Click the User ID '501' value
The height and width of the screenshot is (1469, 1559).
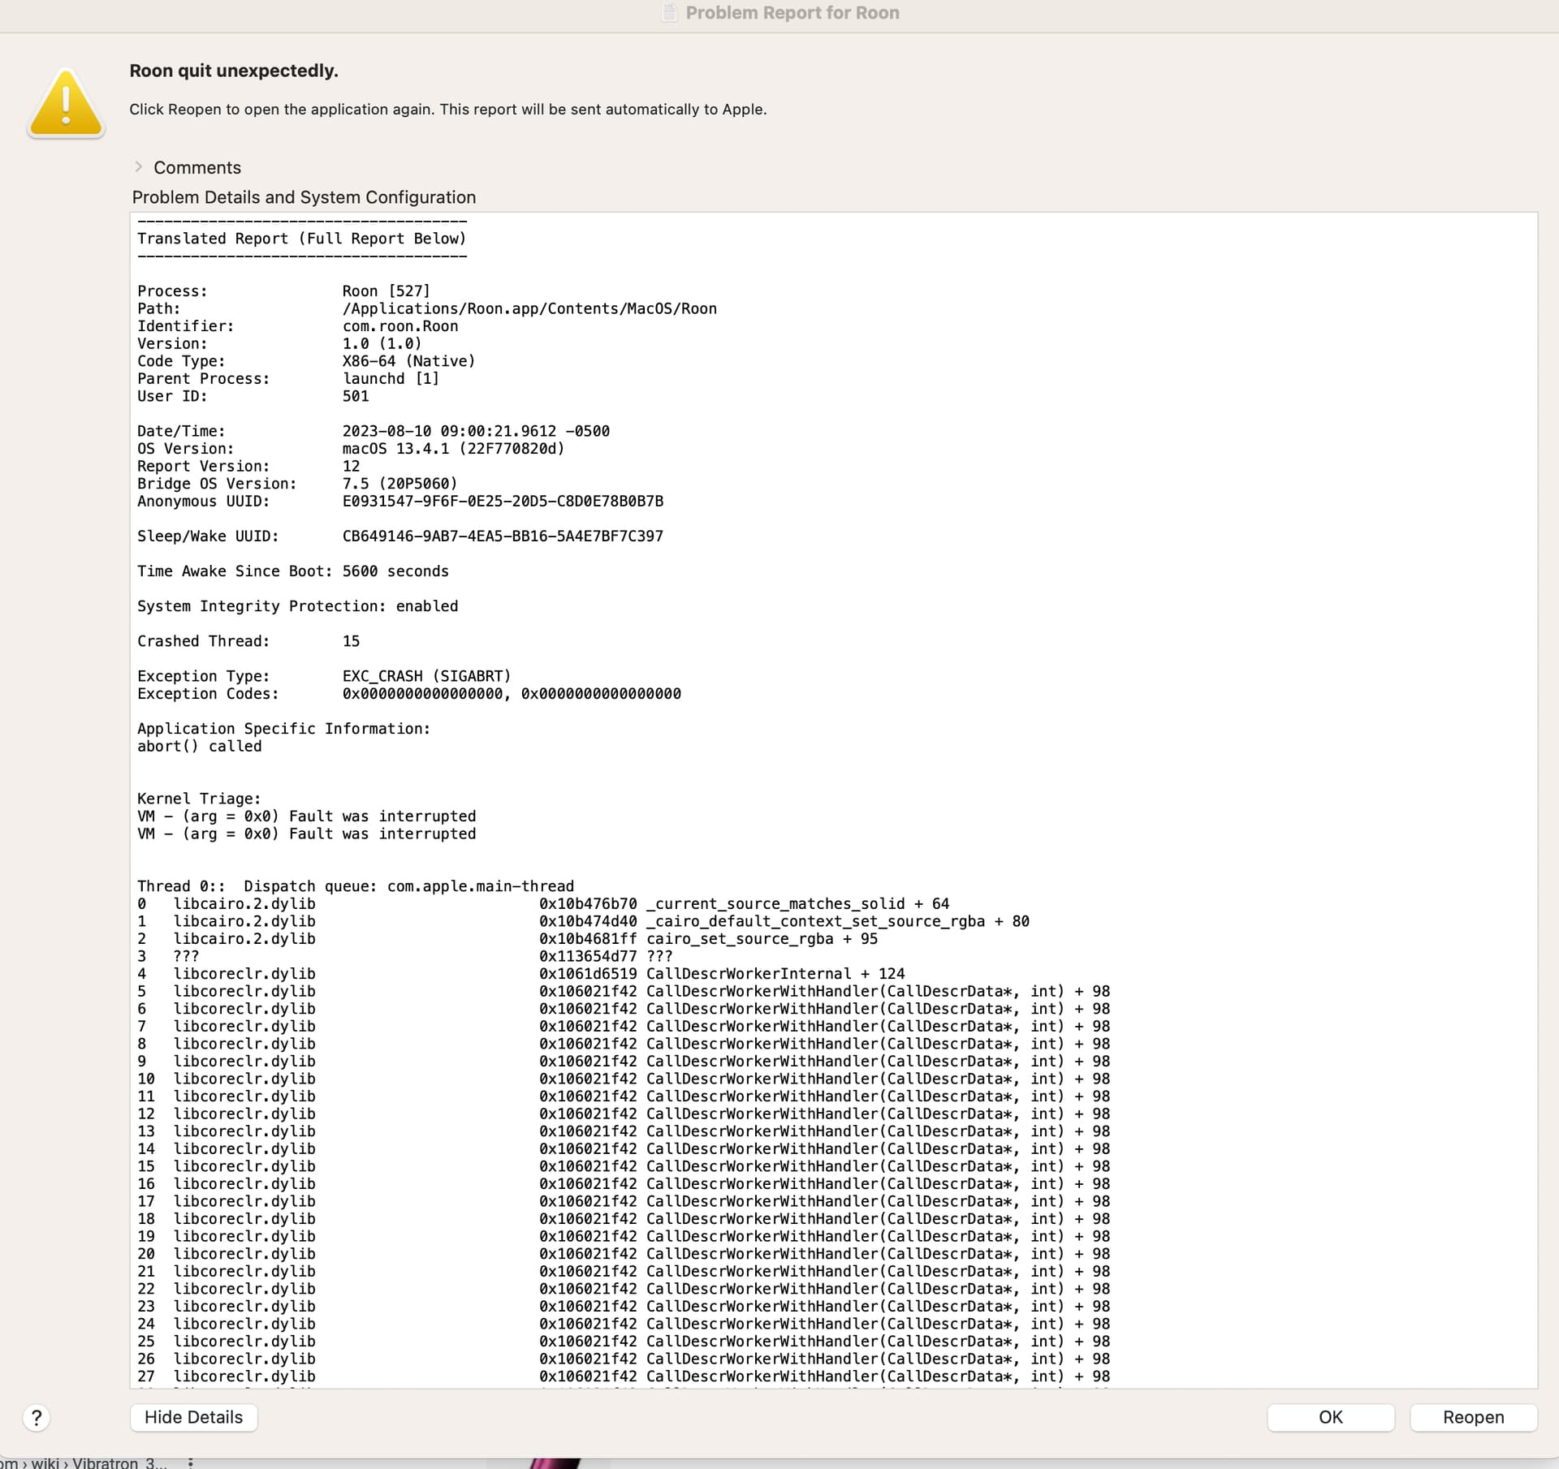point(356,396)
